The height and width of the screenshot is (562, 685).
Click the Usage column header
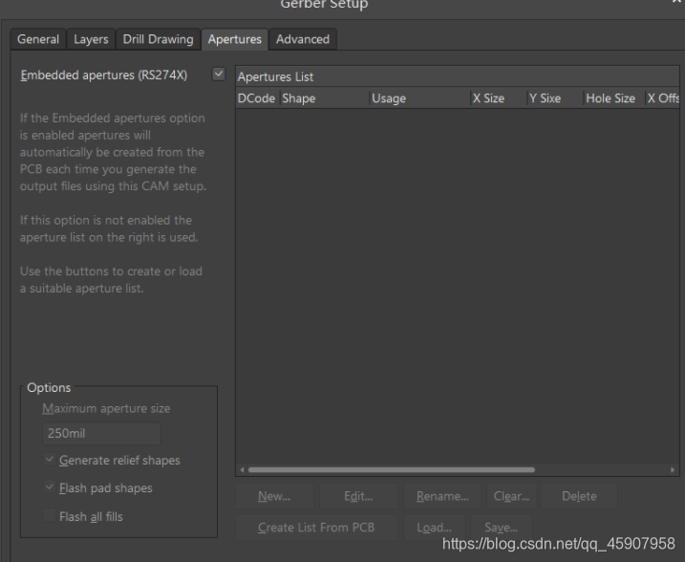pyautogui.click(x=420, y=98)
